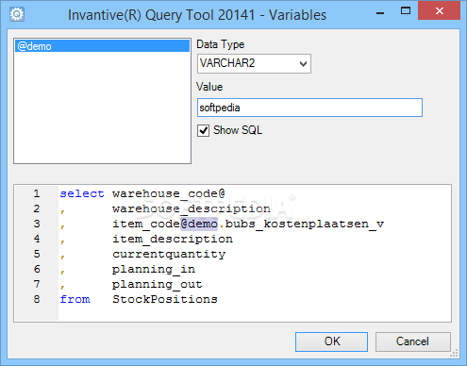Open the VARCHAR2 Data Type dropdown
Viewport: 467px width, 366px height.
[x=254, y=63]
